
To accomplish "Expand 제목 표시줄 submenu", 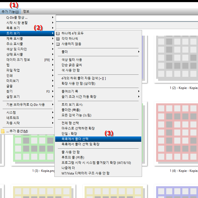I will click(x=27, y=39).
